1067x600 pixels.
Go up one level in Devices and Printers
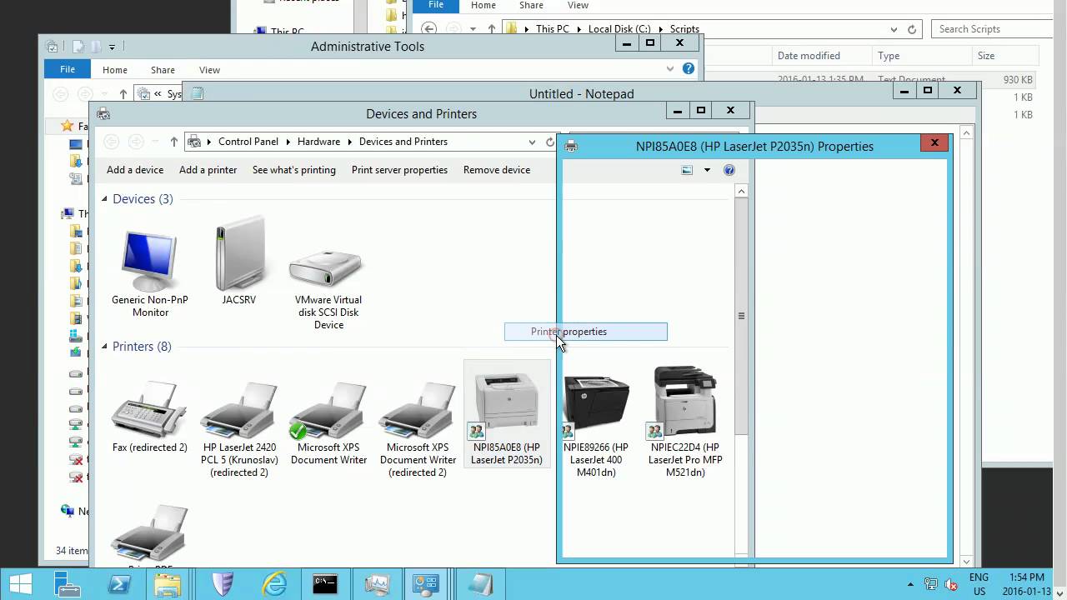pos(173,142)
